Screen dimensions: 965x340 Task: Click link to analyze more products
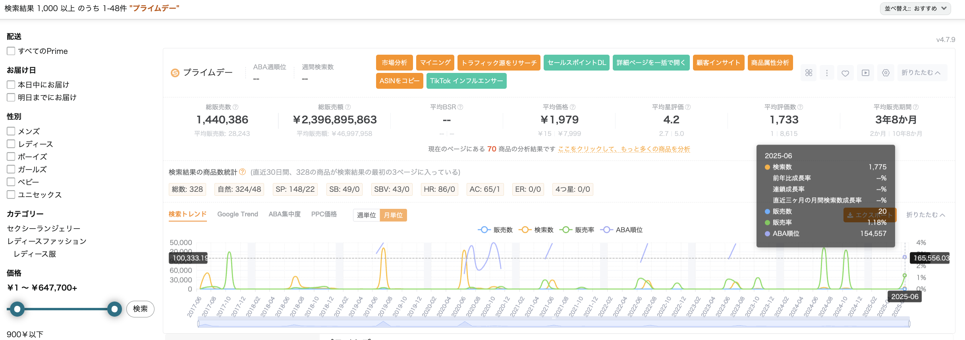(624, 149)
